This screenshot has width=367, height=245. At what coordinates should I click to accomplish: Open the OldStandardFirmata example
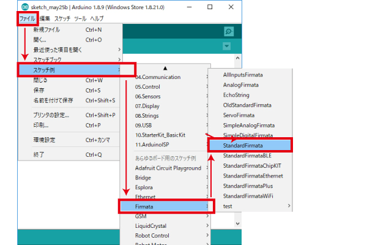(x=250, y=105)
